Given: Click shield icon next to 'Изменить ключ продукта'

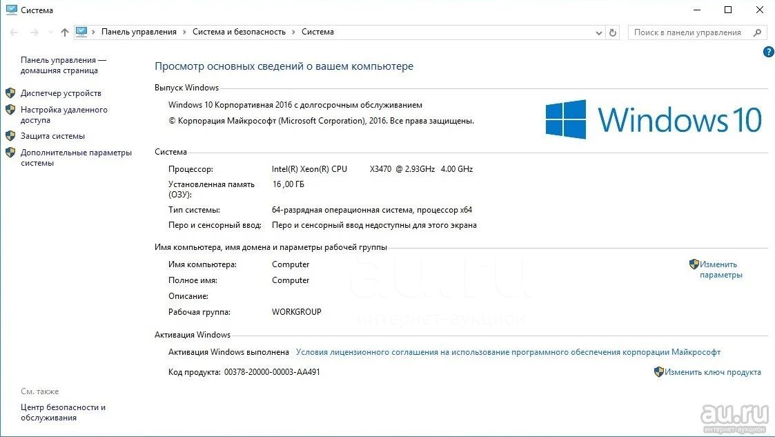Looking at the screenshot, I should coord(659,371).
